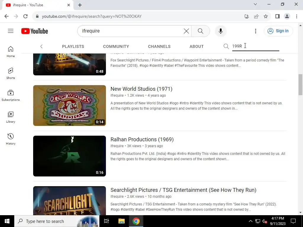Click the taskbar search box
Viewport: 303px width, 227px height.
point(57,221)
